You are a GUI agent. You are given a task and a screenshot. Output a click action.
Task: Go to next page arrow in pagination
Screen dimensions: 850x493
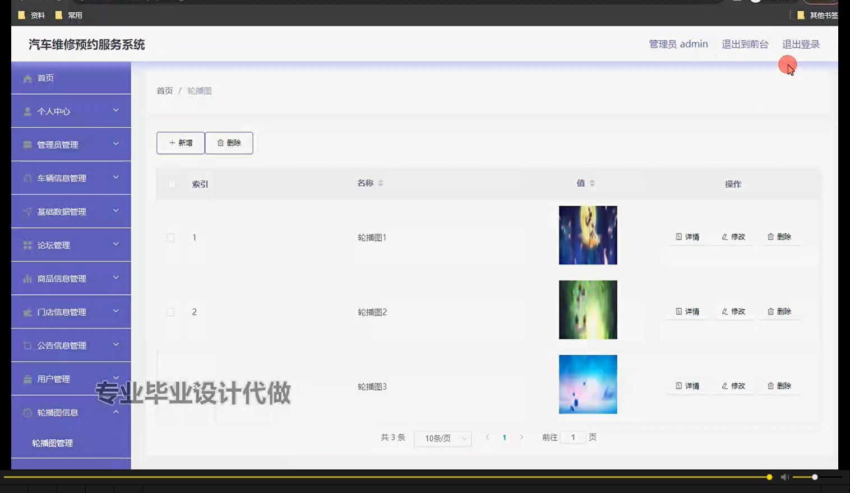[521, 437]
